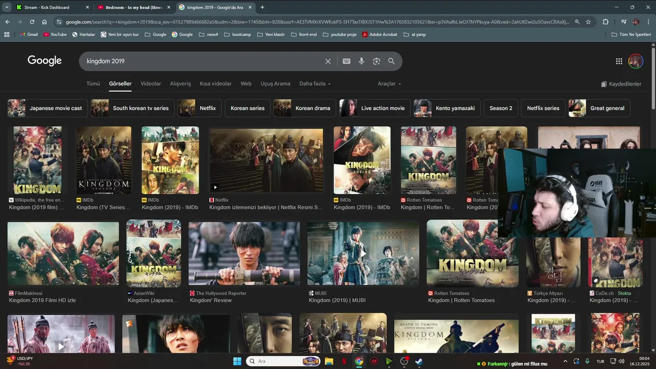Switch to the Kısa videolar tab
The image size is (656, 369).
click(215, 84)
